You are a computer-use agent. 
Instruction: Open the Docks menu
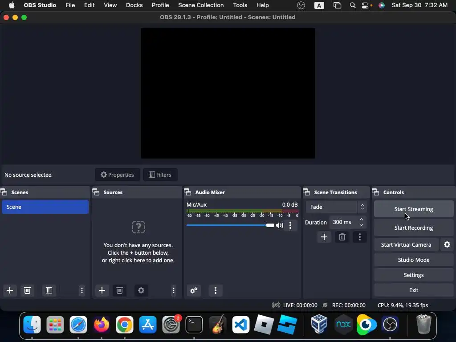(134, 5)
